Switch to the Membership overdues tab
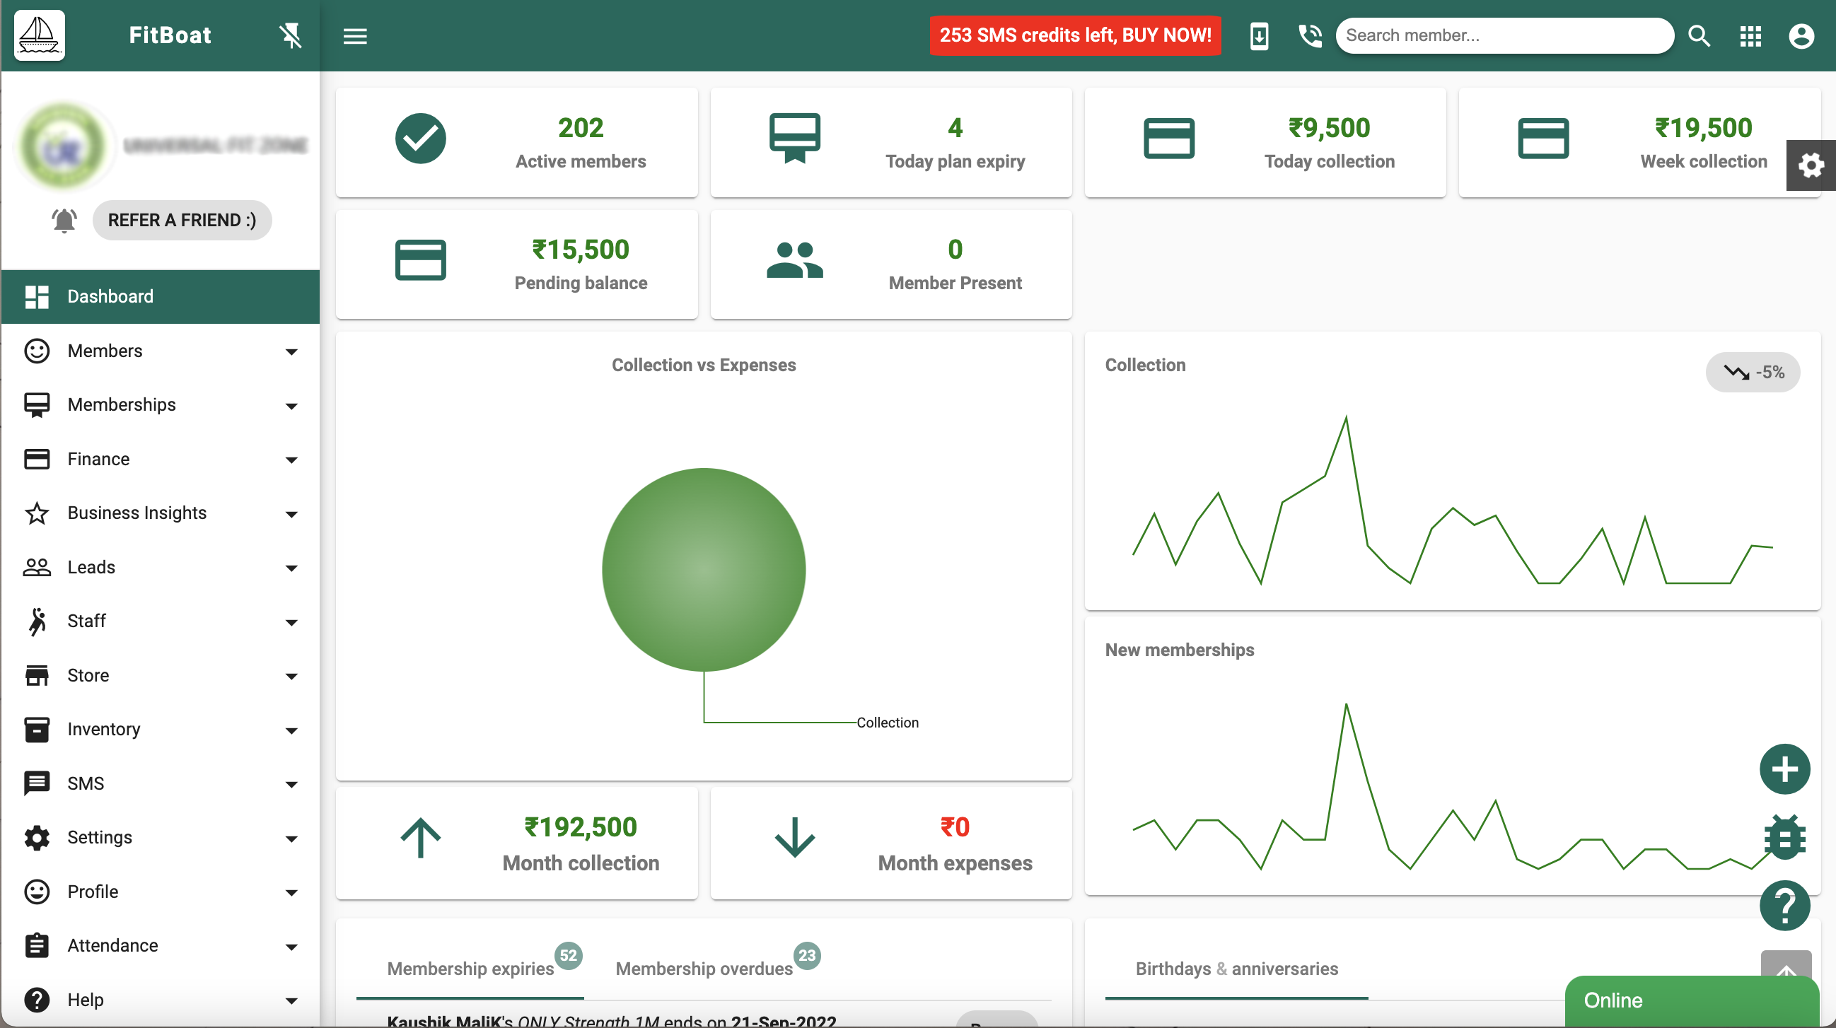 (704, 968)
